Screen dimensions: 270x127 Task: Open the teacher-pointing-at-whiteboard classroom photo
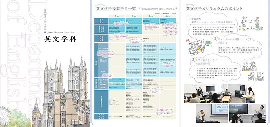click(x=203, y=93)
